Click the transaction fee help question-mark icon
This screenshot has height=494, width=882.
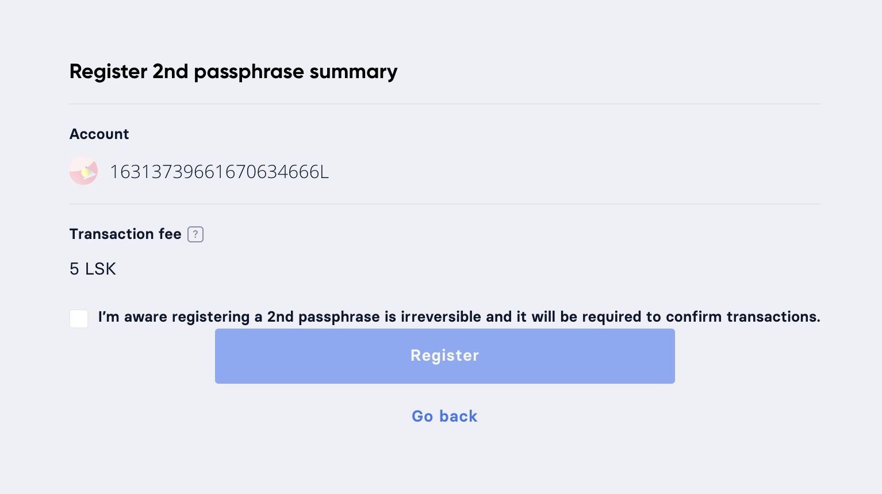point(195,234)
